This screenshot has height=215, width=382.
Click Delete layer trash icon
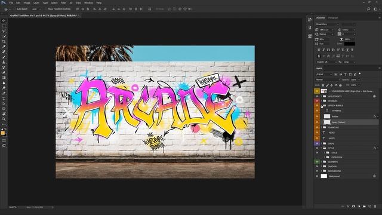(x=375, y=207)
